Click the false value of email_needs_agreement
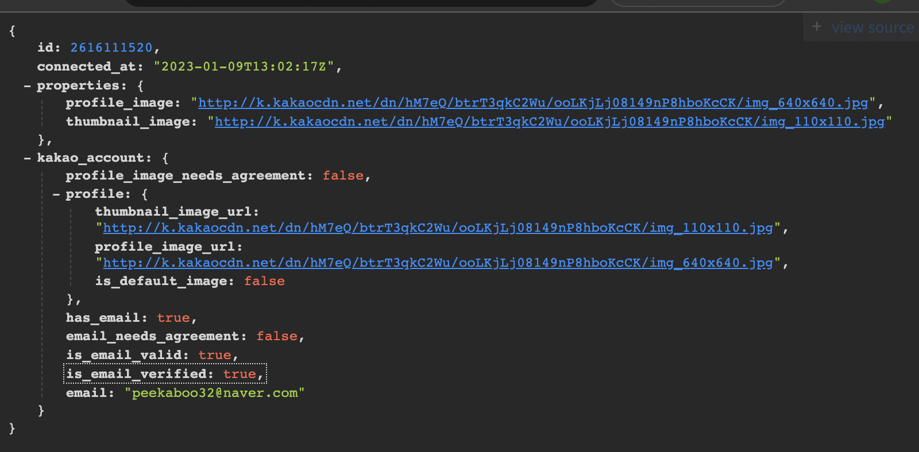This screenshot has height=452, width=919. (x=277, y=337)
